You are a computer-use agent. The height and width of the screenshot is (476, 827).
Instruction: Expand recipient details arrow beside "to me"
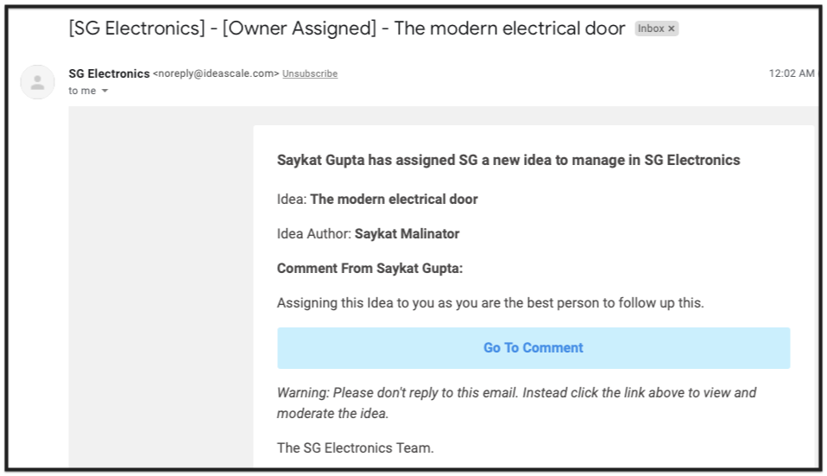point(105,91)
